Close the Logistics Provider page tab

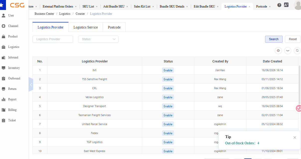249,6
